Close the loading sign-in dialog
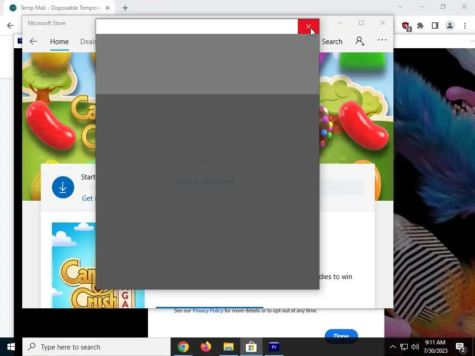The width and height of the screenshot is (475, 356). 308,26
